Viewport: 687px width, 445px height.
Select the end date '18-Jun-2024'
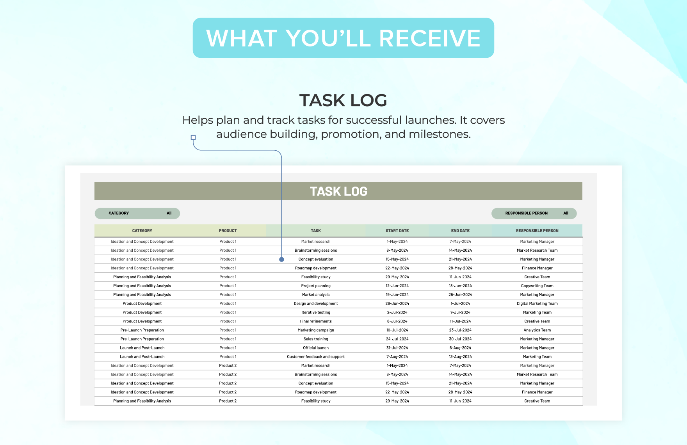(x=460, y=286)
